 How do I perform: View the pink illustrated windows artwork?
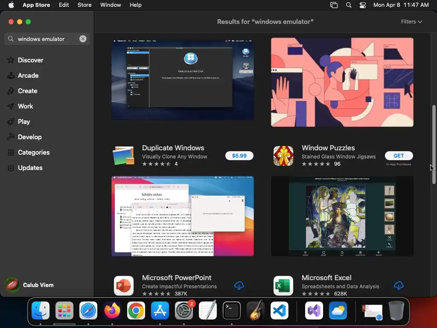(x=342, y=82)
